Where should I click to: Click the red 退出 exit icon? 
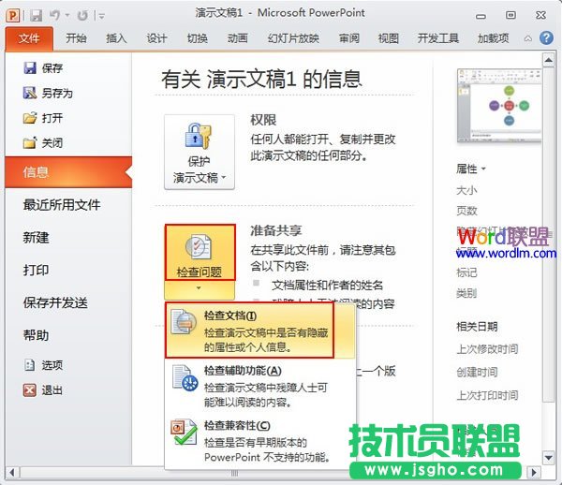[x=30, y=390]
